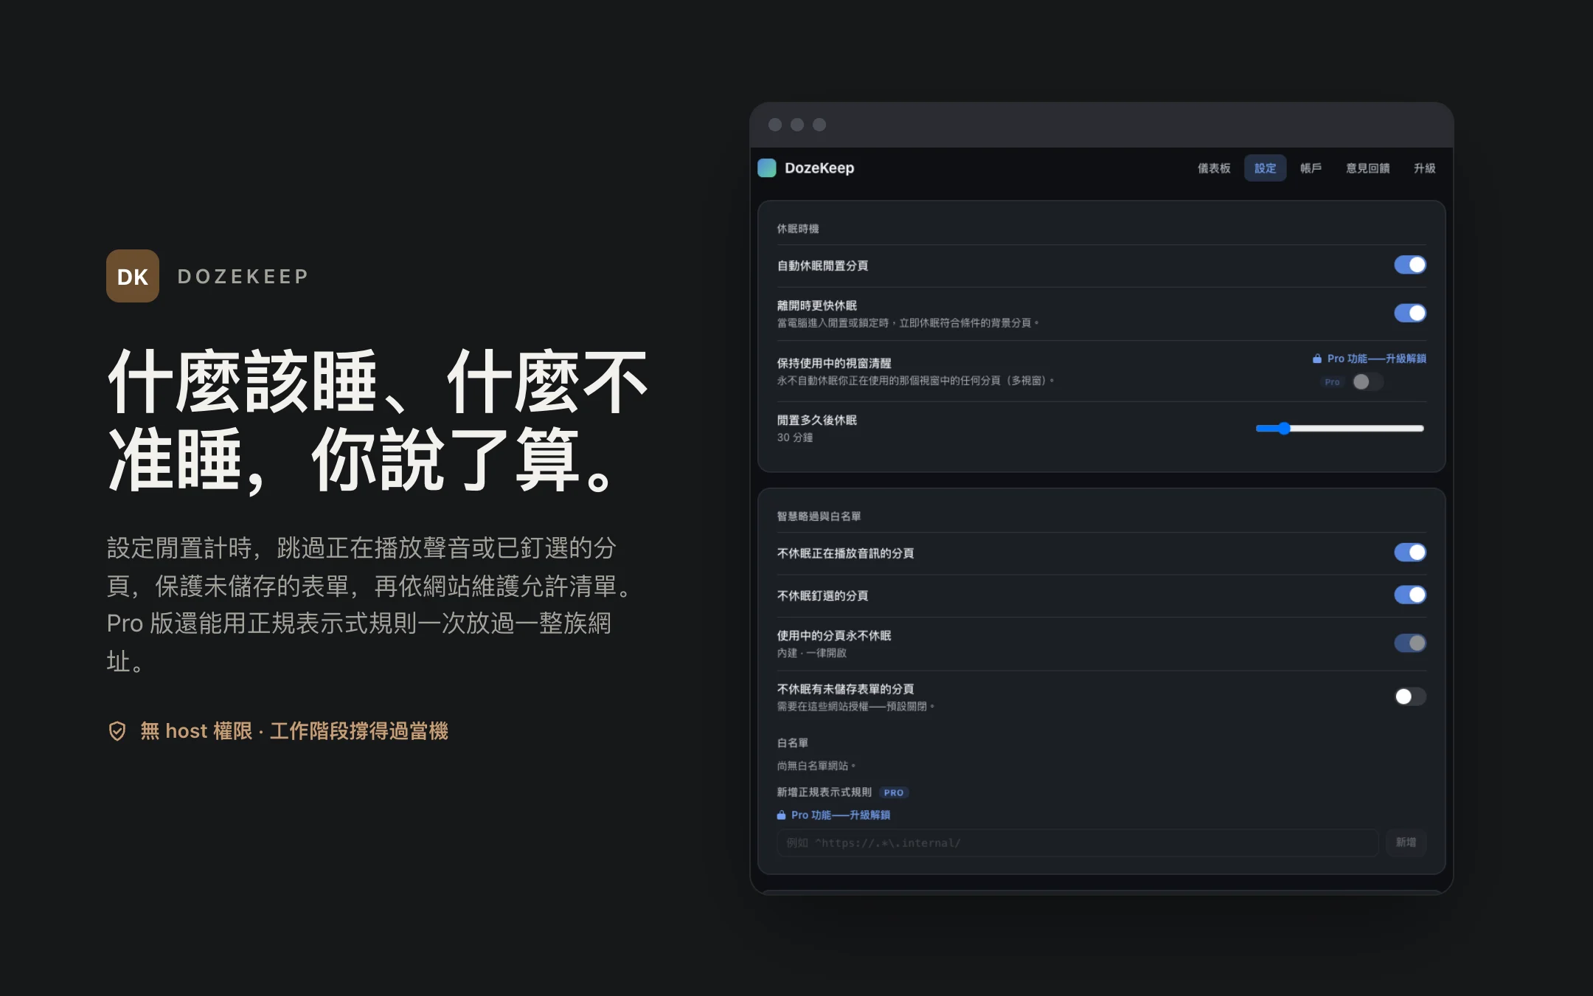The height and width of the screenshot is (996, 1593).
Task: Click the 新增正規表示式規則 label
Action: pos(825,792)
